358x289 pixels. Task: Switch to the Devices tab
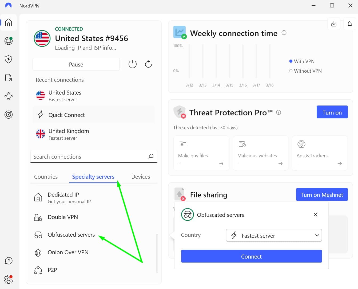[x=141, y=177]
